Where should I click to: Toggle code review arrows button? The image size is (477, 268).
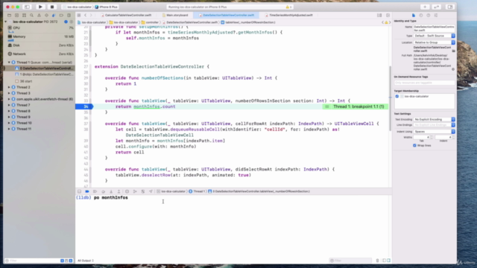coord(436,7)
